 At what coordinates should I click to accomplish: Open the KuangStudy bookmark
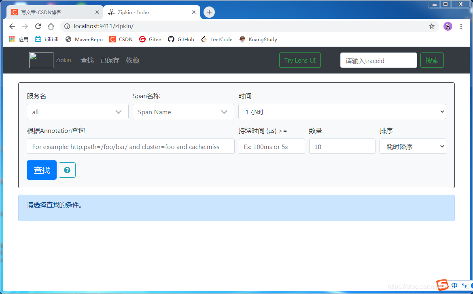coord(258,40)
